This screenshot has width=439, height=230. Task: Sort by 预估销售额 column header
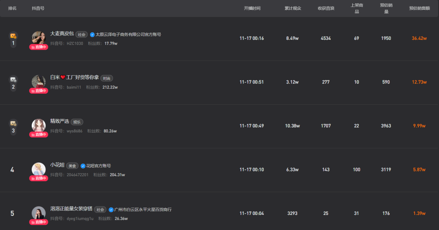coord(419,9)
